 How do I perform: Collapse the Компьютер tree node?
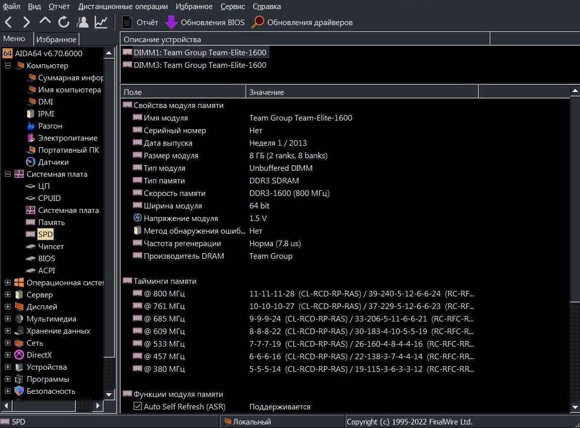pos(8,65)
